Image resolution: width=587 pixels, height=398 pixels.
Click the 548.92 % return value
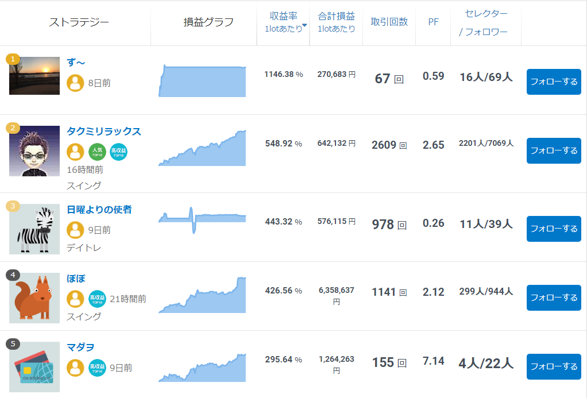283,144
